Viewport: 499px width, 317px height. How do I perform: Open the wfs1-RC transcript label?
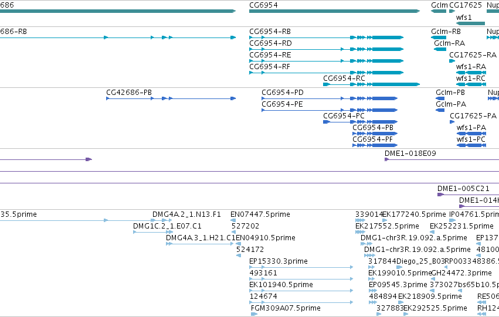[x=471, y=79]
